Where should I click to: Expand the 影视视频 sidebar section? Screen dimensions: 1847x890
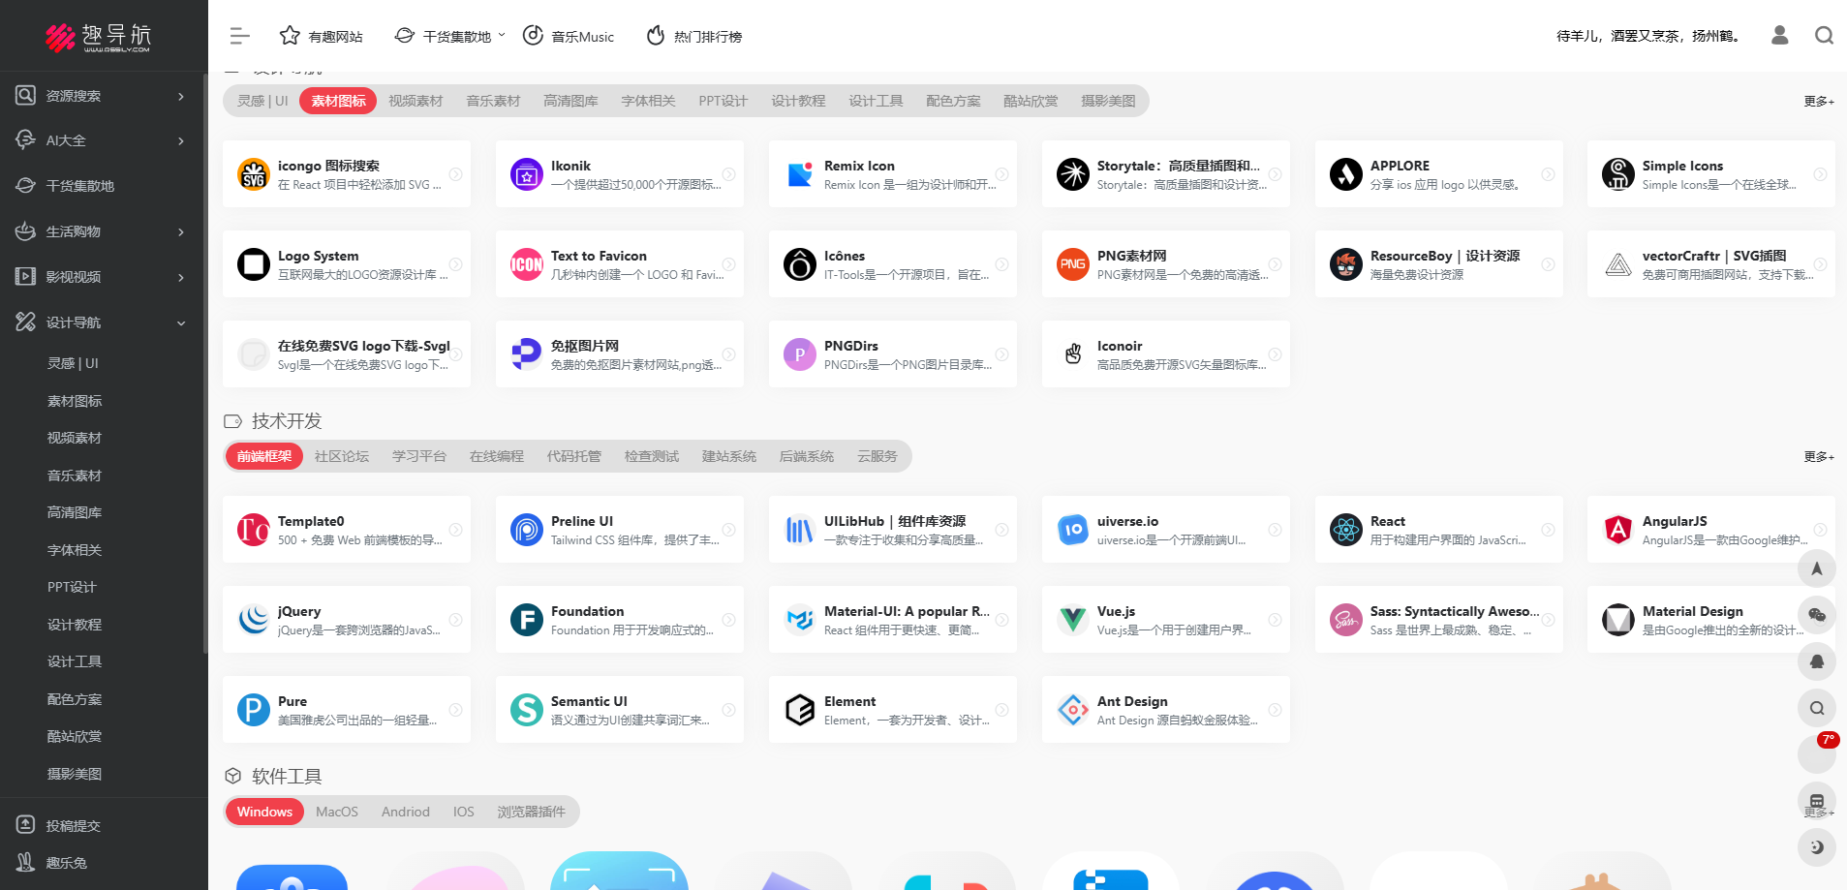click(x=181, y=277)
